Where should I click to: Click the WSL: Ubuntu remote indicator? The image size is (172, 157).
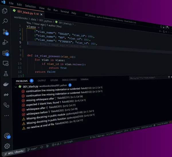click(14, 152)
